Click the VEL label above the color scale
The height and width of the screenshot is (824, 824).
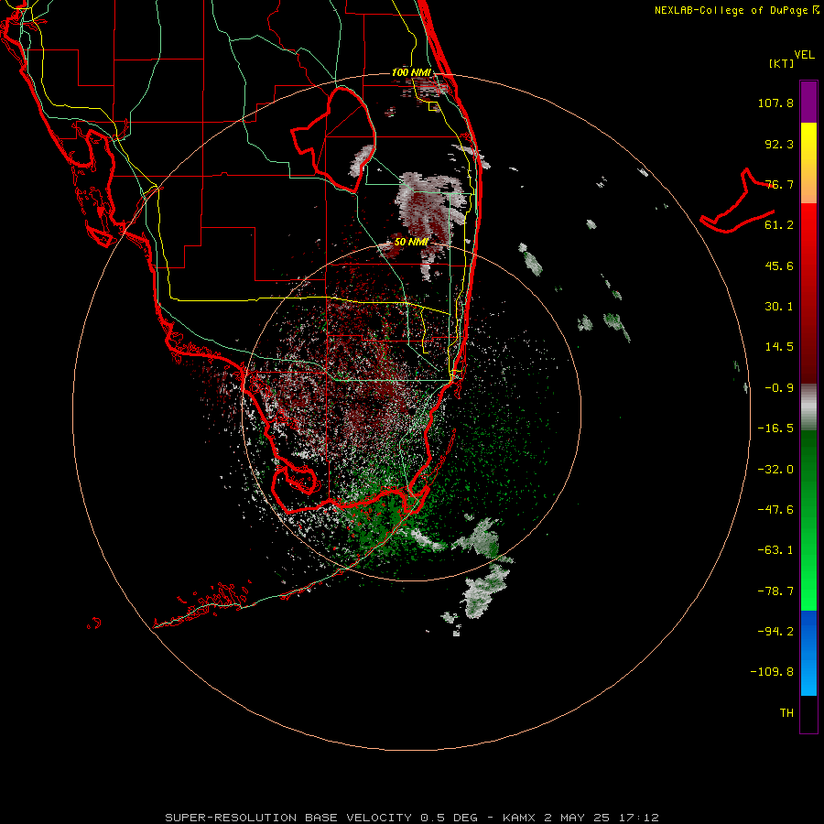(804, 55)
